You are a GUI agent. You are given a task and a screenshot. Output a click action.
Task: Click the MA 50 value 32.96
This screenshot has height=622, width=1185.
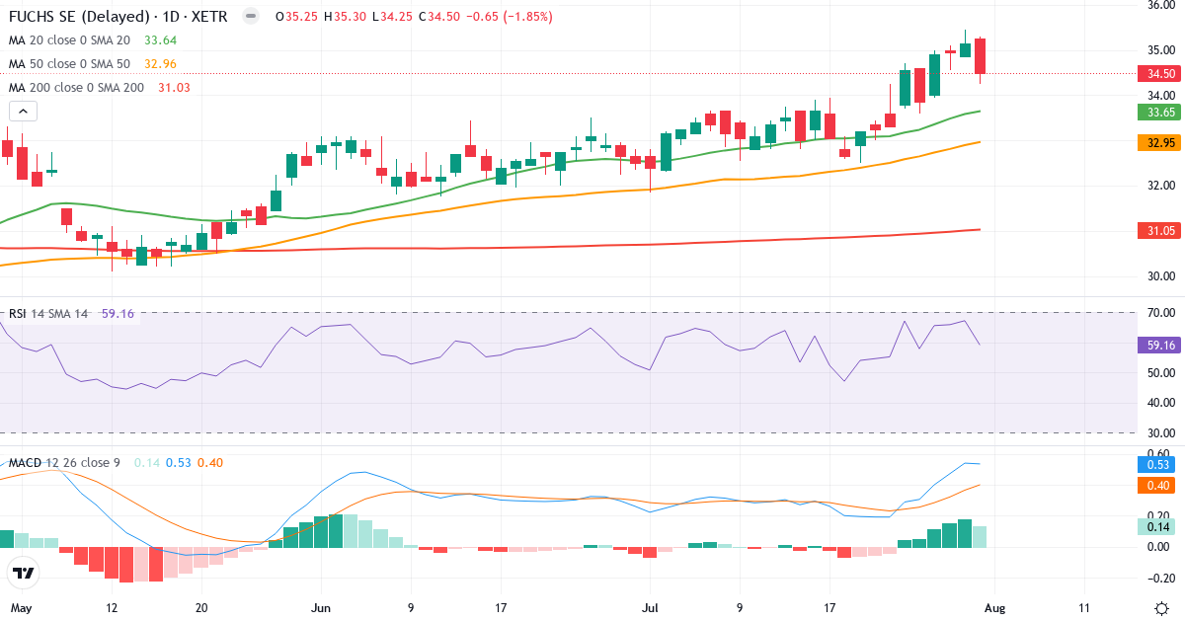click(x=160, y=64)
